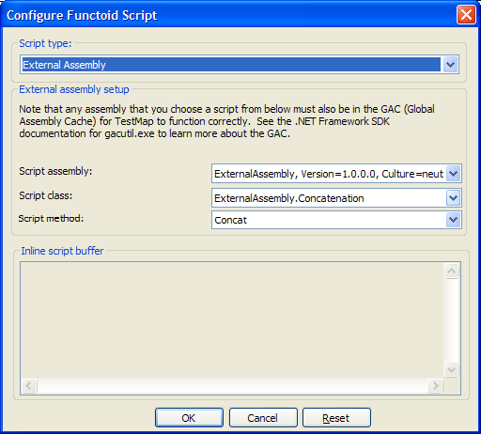481x434 pixels.
Task: Click the ExternalAssembly.Concatenation class field
Action: (329, 198)
